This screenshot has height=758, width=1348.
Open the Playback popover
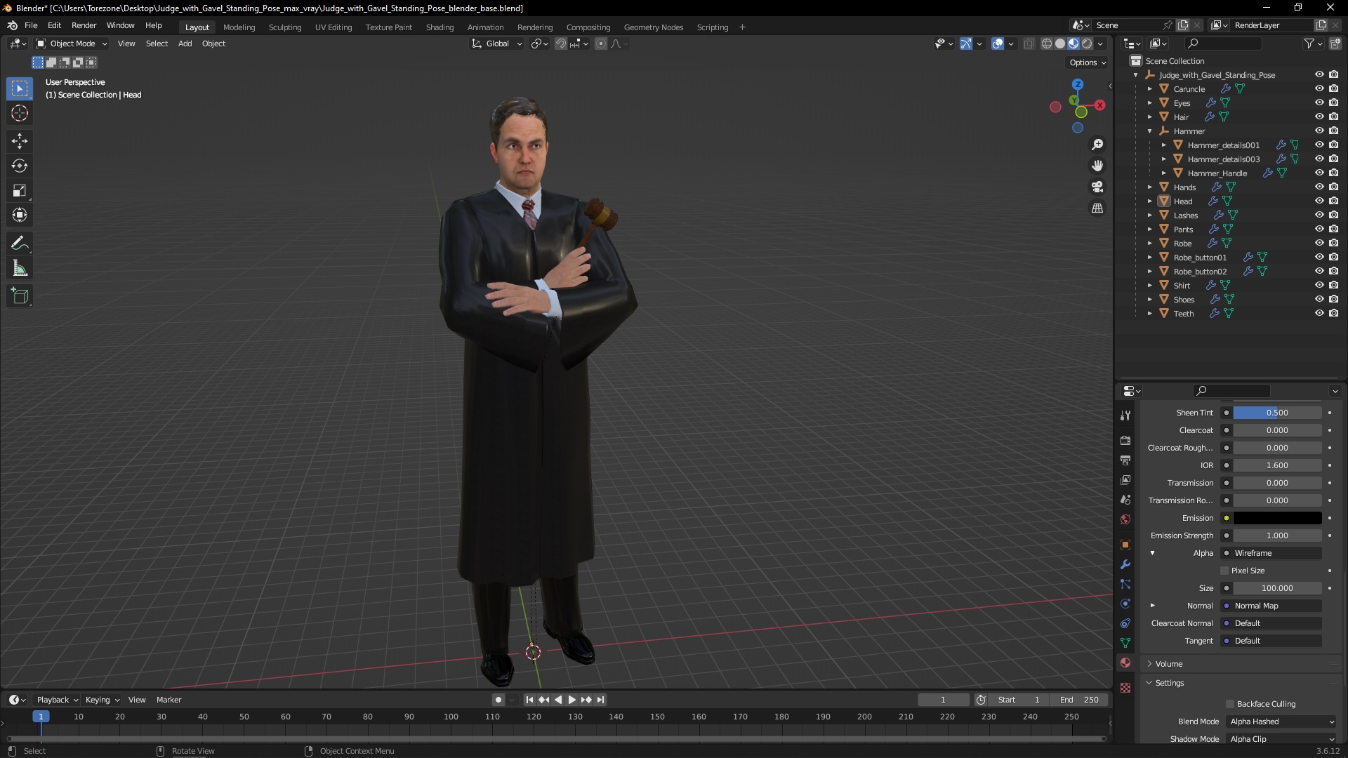pyautogui.click(x=57, y=700)
